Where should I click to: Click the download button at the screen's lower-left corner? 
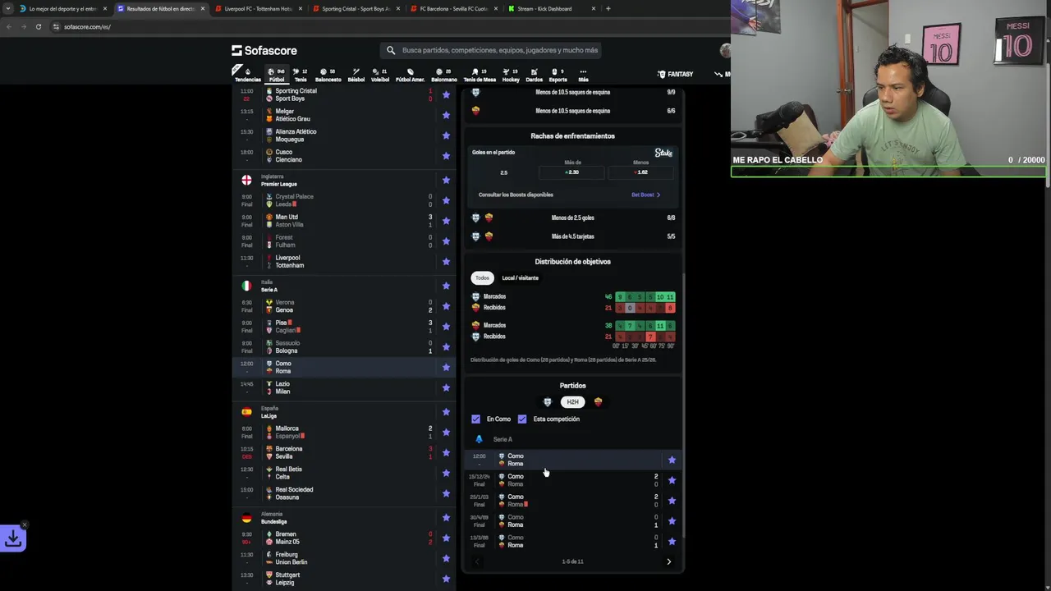point(13,538)
